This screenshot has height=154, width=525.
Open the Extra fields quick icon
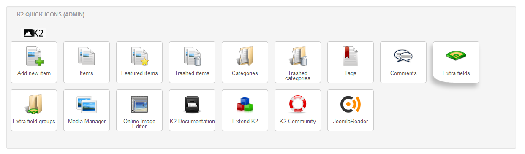(x=456, y=62)
